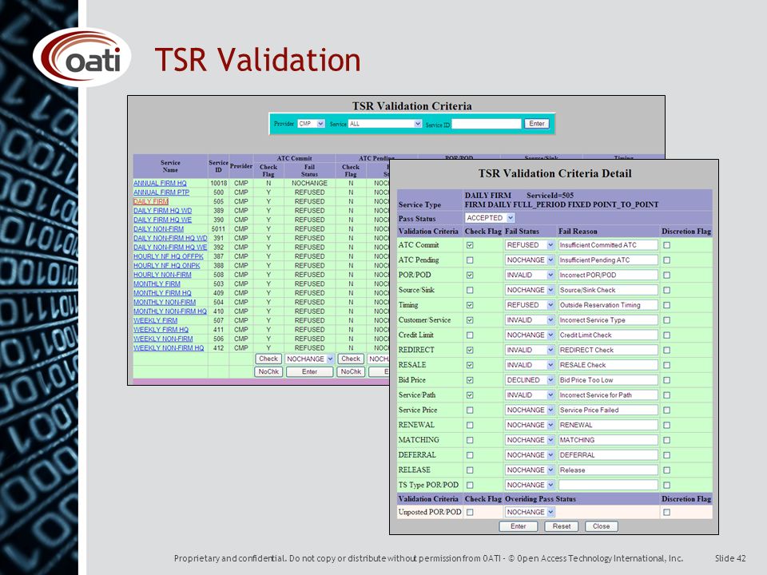
Task: Click the Outside Reservation Timing reason field
Action: pos(608,305)
